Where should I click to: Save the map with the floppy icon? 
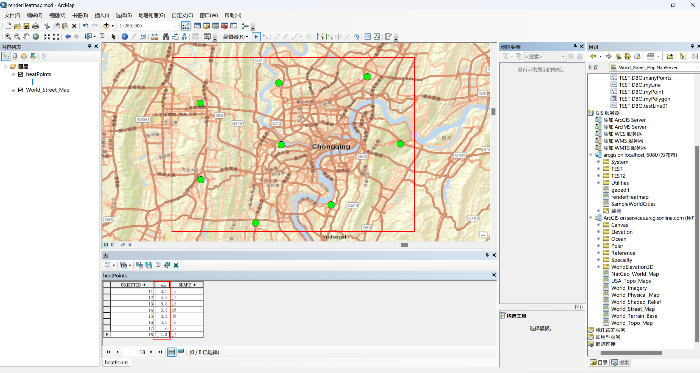(x=26, y=26)
